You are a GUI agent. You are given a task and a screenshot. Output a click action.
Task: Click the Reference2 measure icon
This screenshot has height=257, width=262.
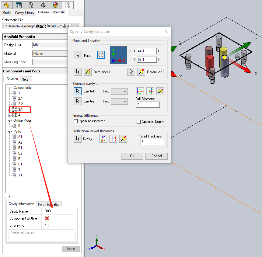(141, 72)
